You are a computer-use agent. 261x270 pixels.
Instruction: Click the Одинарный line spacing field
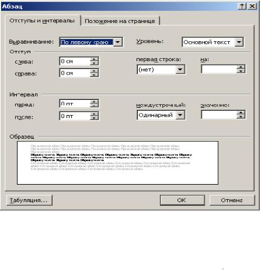161,115
